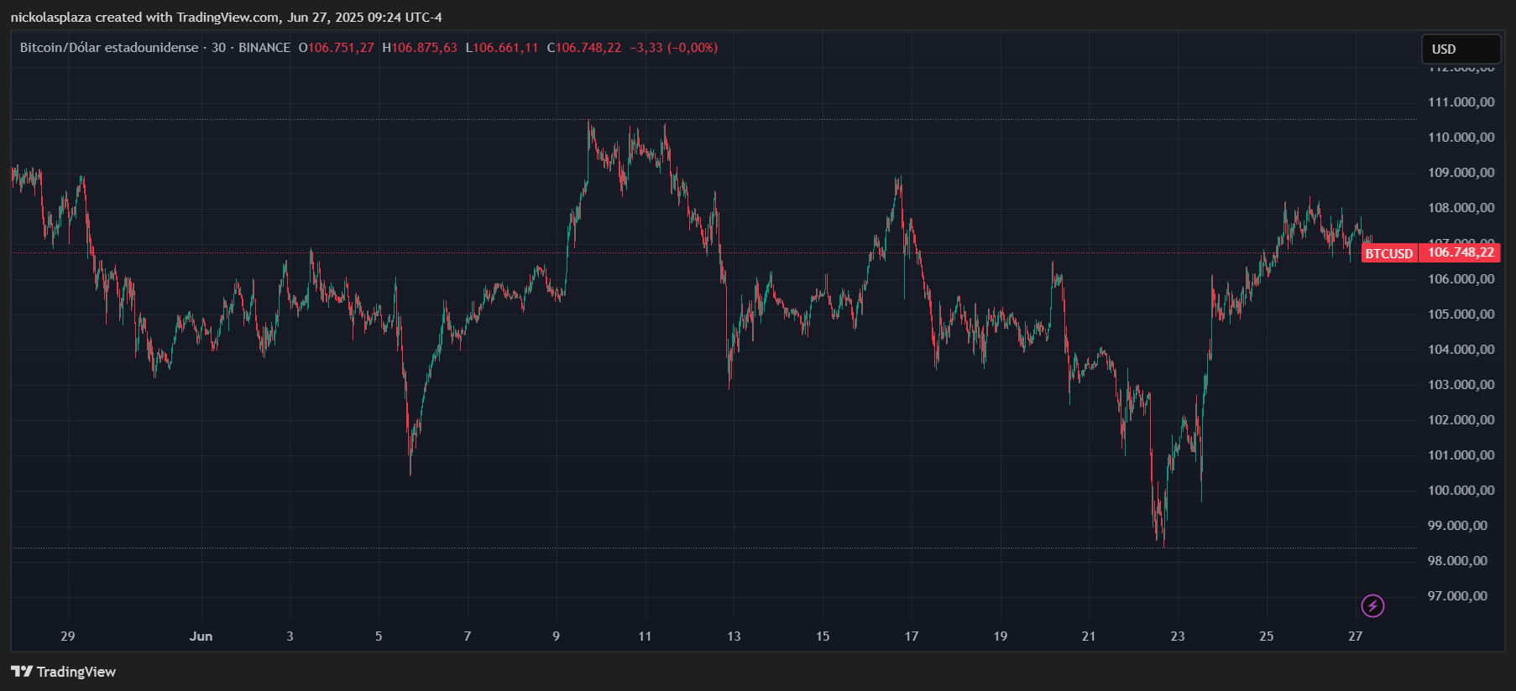
Task: Click the high value H106.875,63
Action: coord(420,48)
